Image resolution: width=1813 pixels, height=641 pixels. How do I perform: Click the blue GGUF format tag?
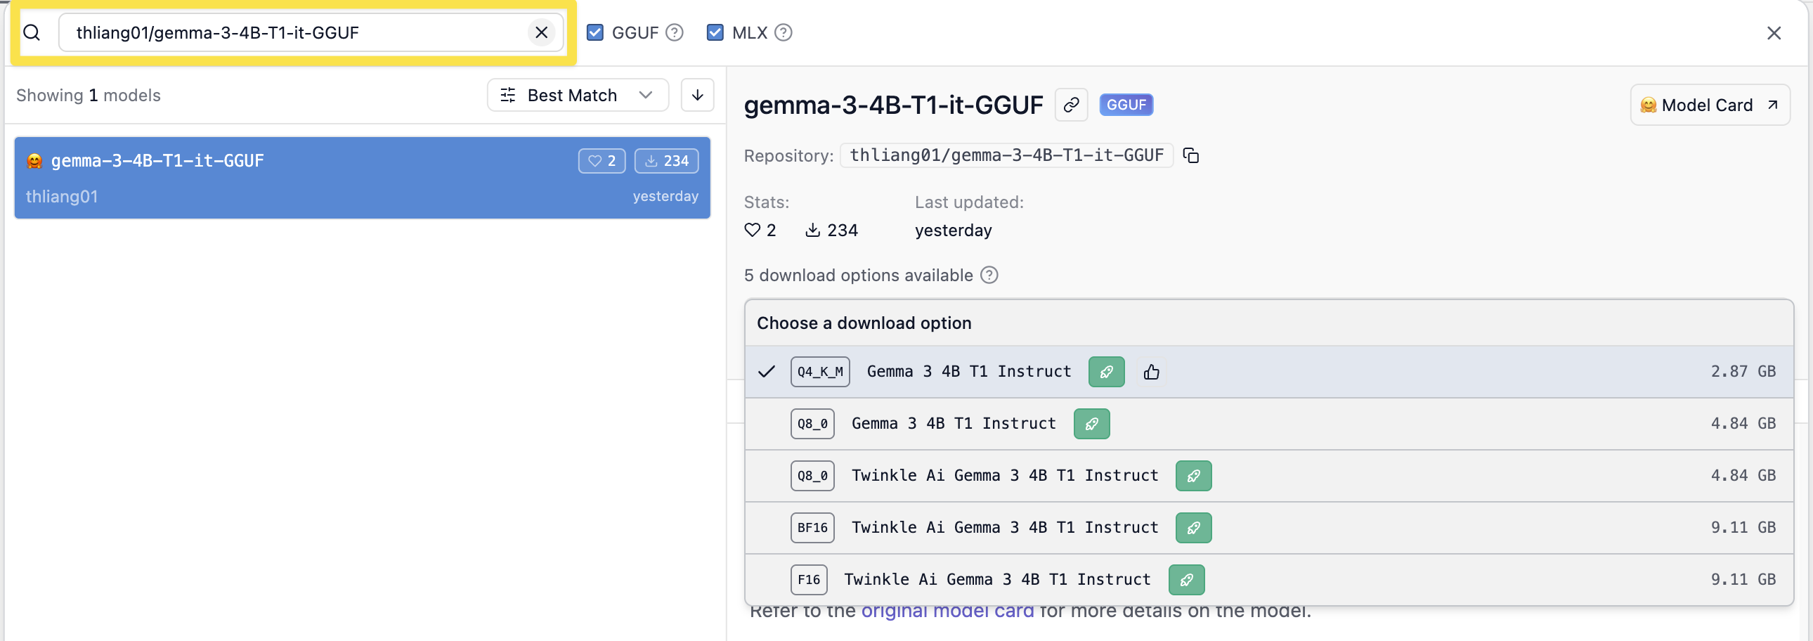click(x=1126, y=105)
